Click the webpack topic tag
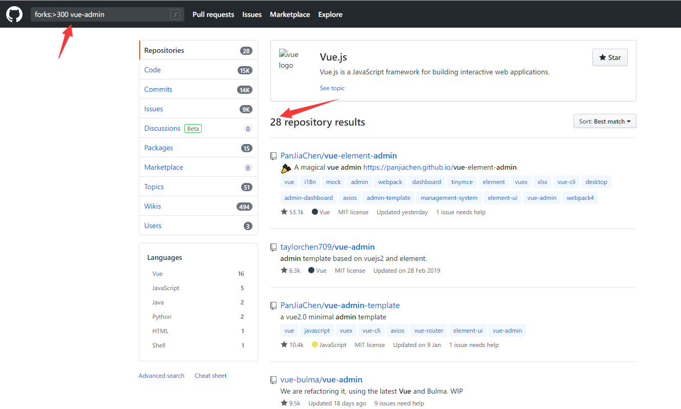Viewport: 681px width, 409px height. tap(390, 182)
